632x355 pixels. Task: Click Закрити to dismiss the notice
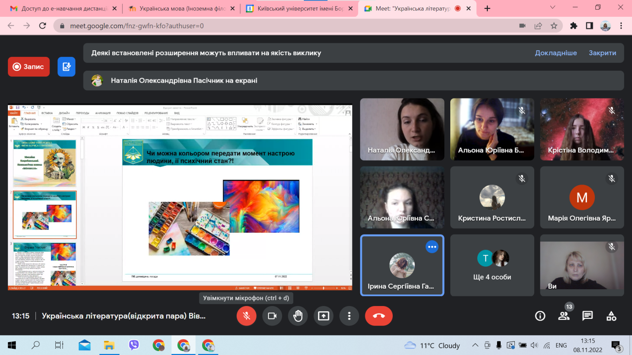coord(602,53)
